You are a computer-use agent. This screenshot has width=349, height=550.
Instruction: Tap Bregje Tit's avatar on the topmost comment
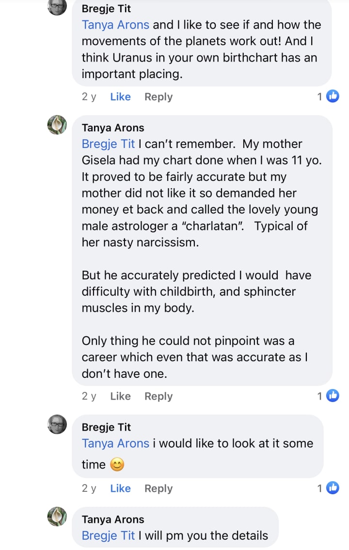coord(57,6)
